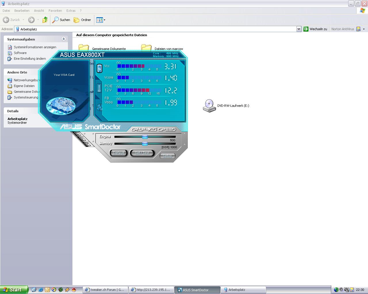
Task: Expand the address bar dropdown arrow
Action: click(299, 29)
